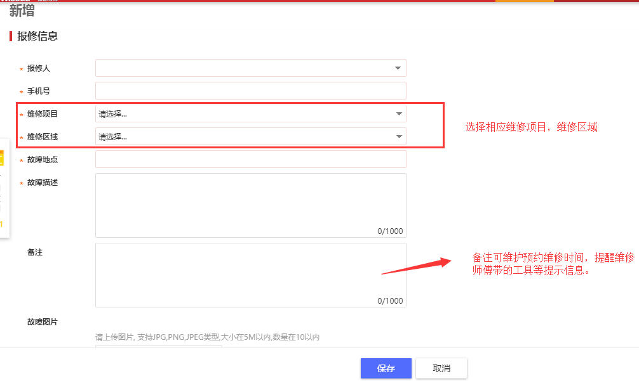Click the 备注 label
Screen dimensions: 639x381
pyautogui.click(x=35, y=252)
